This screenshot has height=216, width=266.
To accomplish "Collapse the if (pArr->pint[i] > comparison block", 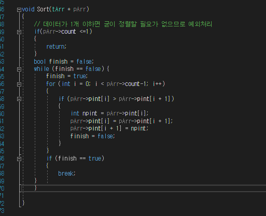I will click(x=19, y=99).
